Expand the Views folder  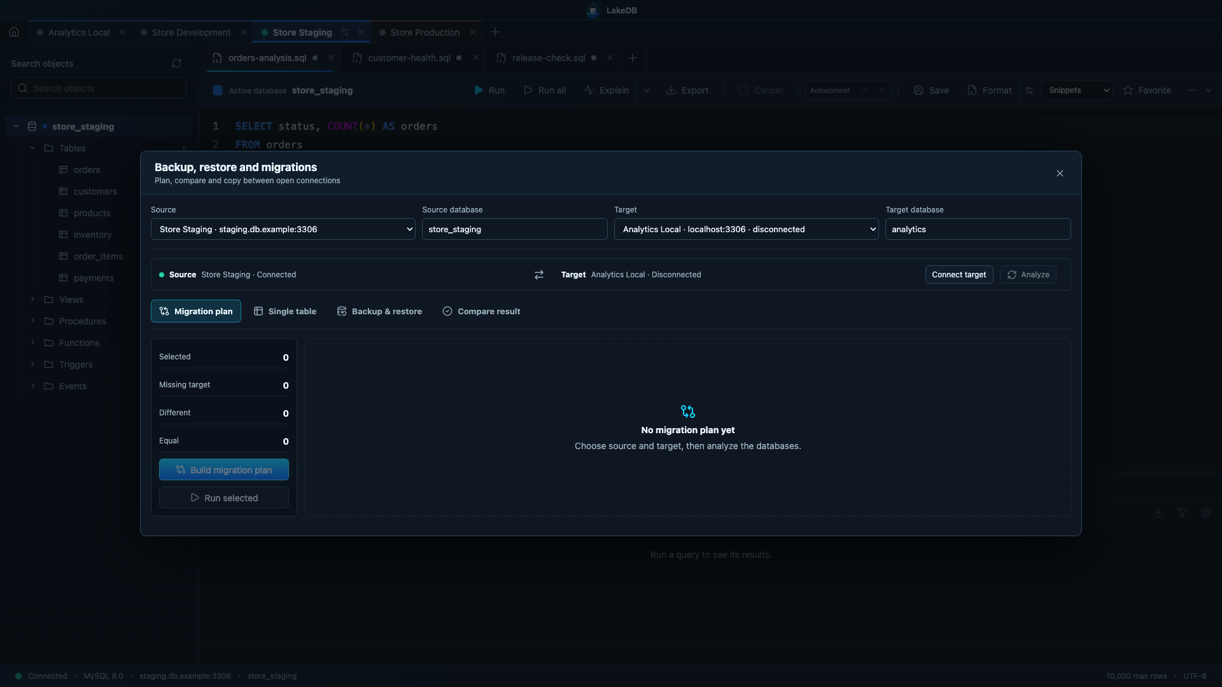(32, 300)
